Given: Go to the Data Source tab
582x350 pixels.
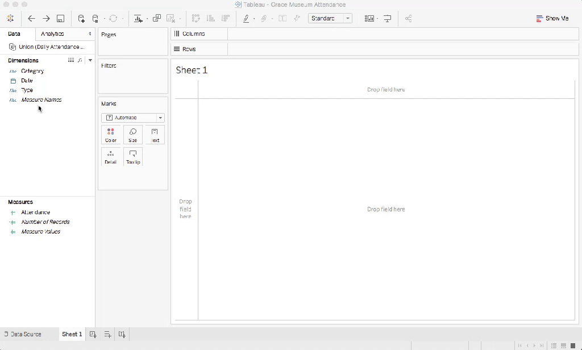Looking at the screenshot, I should click(23, 335).
